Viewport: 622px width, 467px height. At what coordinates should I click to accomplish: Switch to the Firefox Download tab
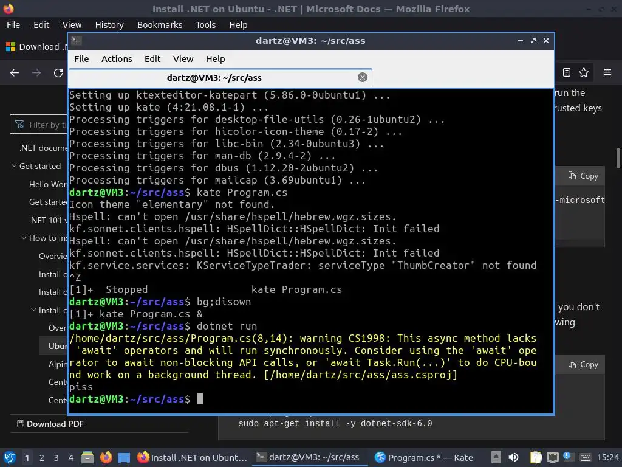[x=36, y=47]
